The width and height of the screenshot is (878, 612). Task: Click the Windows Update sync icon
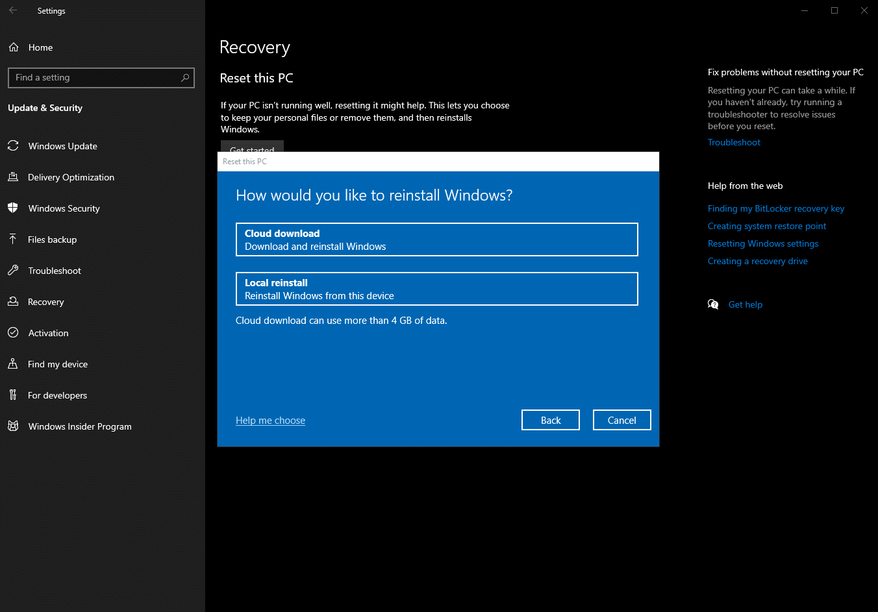coord(13,146)
